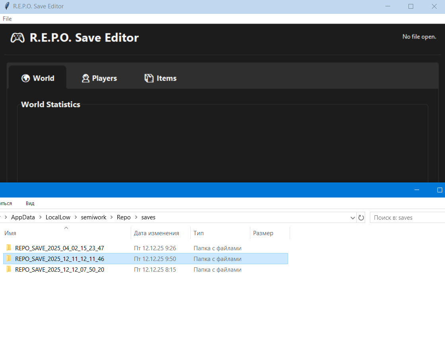The height and width of the screenshot is (353, 445).
Task: Click the folder icon of REPO_SAVE_2025_12_12_07_50_20
Action: click(x=9, y=269)
